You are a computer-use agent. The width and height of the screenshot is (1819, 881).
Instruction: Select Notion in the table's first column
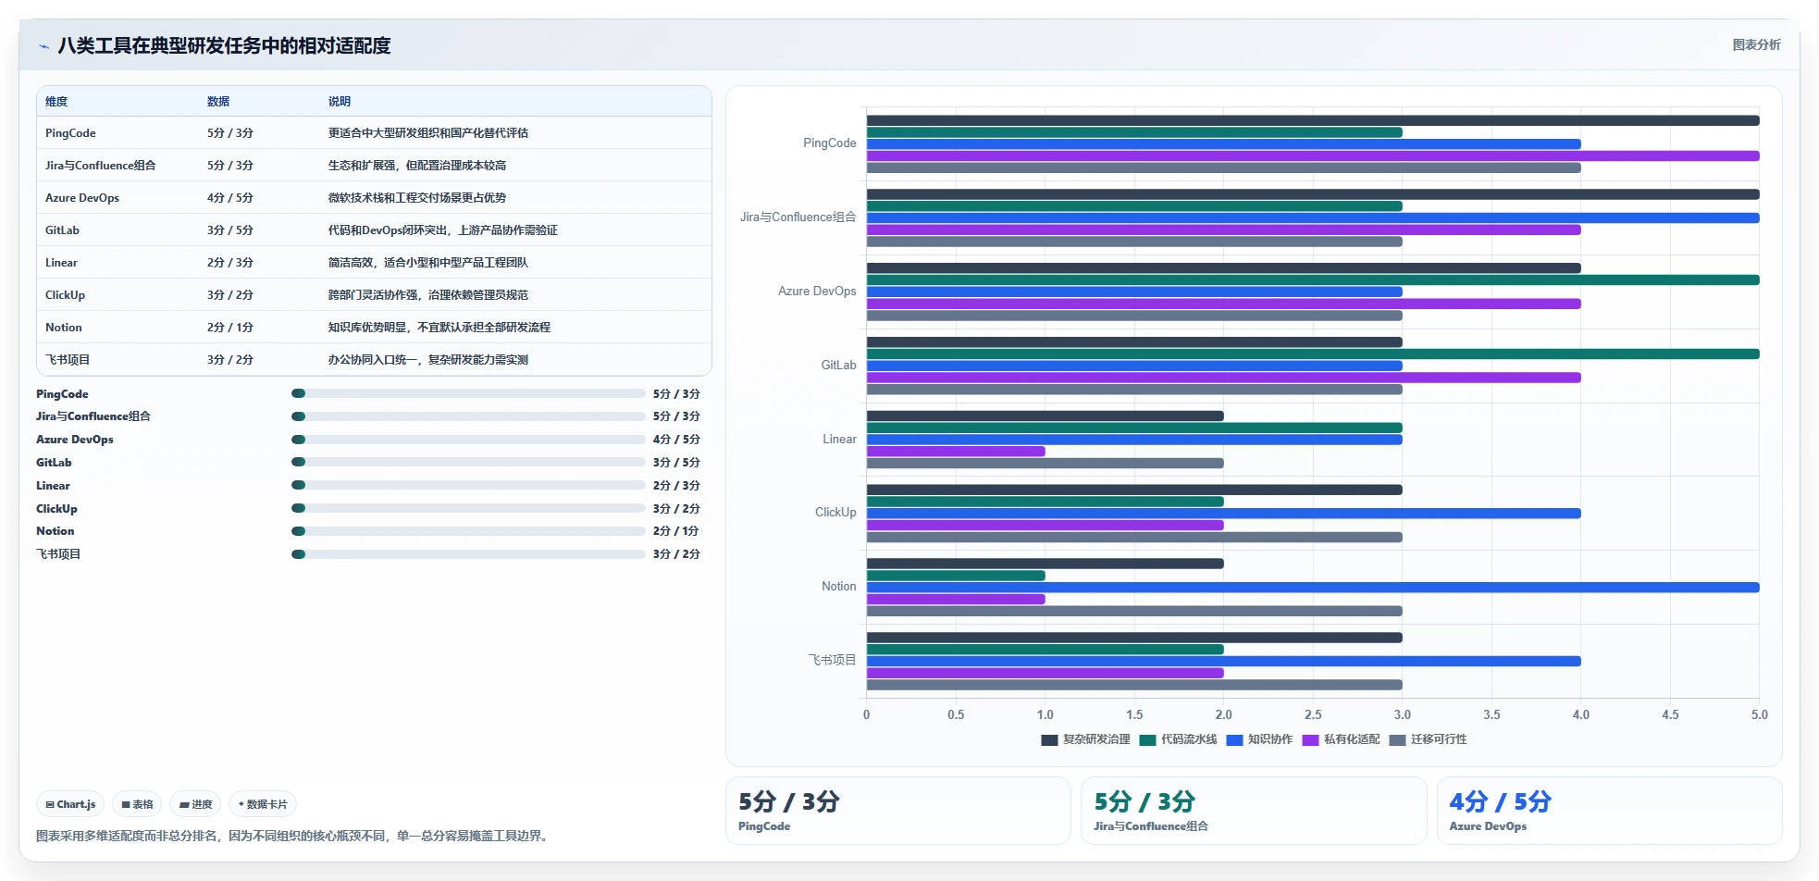(64, 328)
